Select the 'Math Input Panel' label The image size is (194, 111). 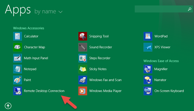36,58
